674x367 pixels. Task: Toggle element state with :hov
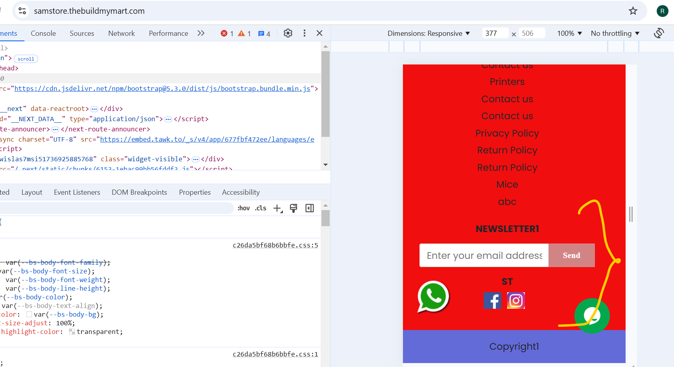(244, 208)
